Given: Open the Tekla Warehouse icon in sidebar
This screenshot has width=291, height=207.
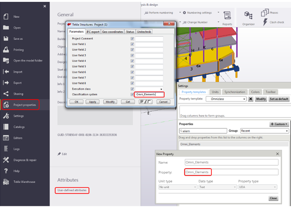Looking at the screenshot, I should tap(6, 182).
